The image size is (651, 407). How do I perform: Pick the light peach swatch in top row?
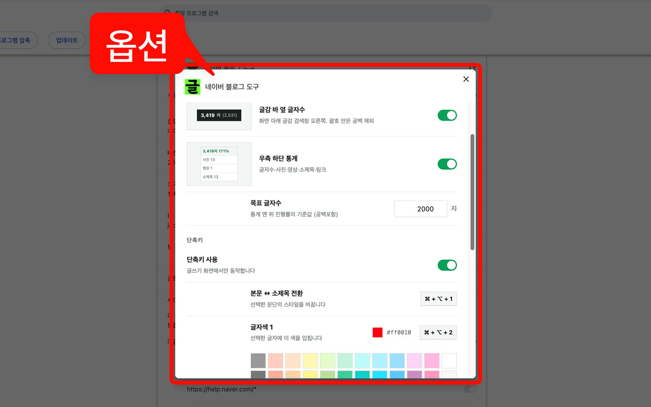293,361
